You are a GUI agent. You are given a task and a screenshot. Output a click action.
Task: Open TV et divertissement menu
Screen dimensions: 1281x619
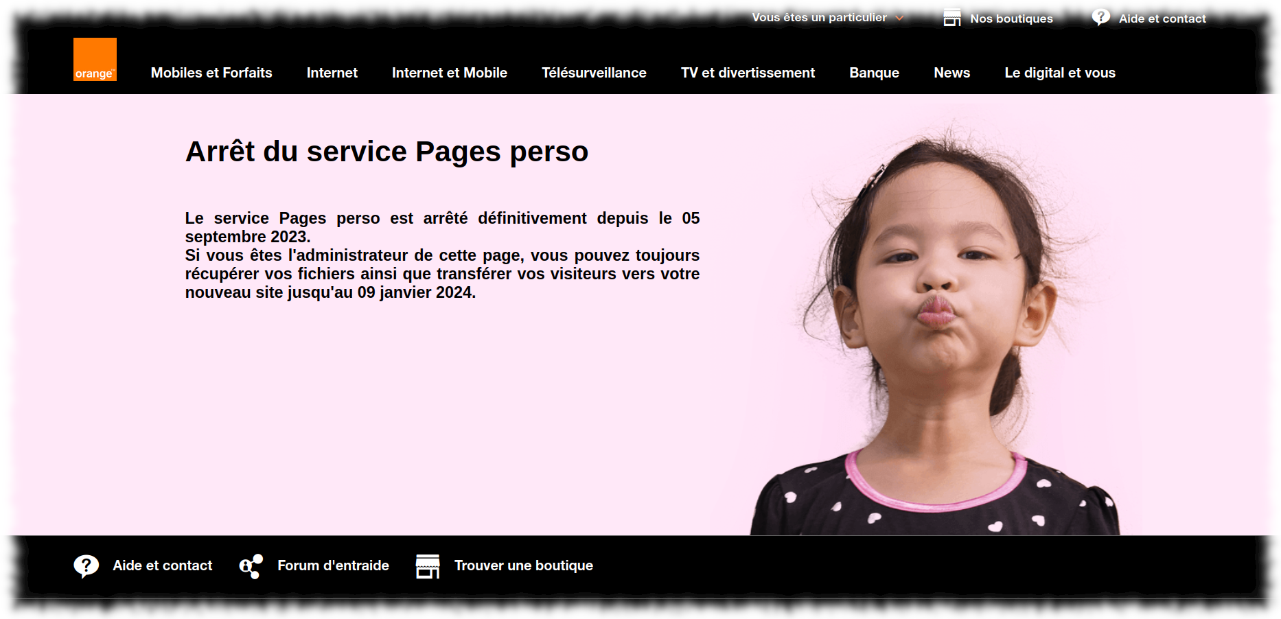pyautogui.click(x=748, y=73)
